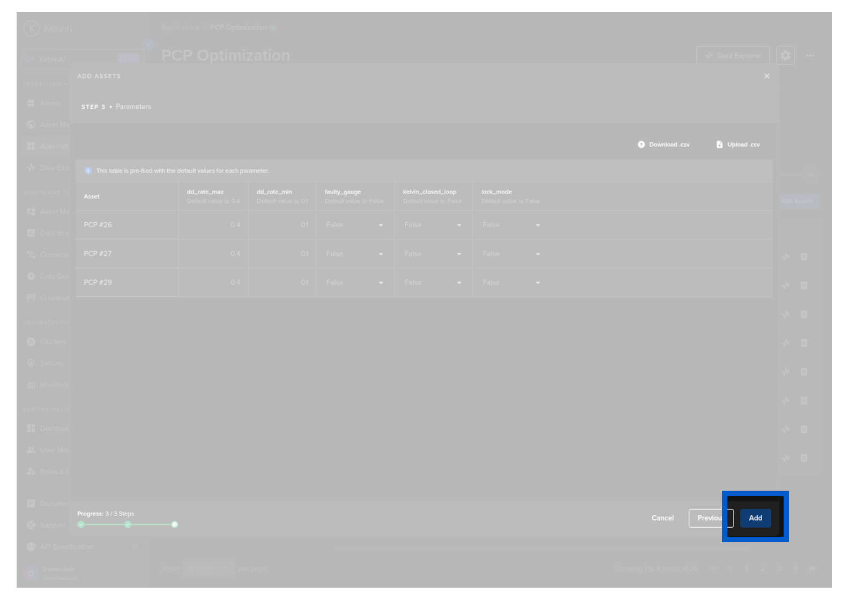This screenshot has width=849, height=600.
Task: Edit dd_rate_max value for PCP #29
Action: click(213, 282)
